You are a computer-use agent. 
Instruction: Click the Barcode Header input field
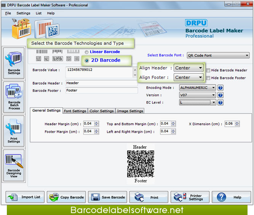pos(102,83)
